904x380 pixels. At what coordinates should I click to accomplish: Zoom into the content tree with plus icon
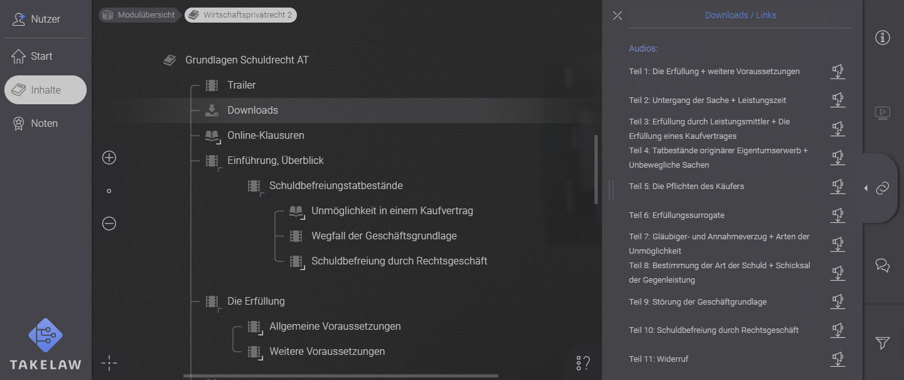coord(109,158)
